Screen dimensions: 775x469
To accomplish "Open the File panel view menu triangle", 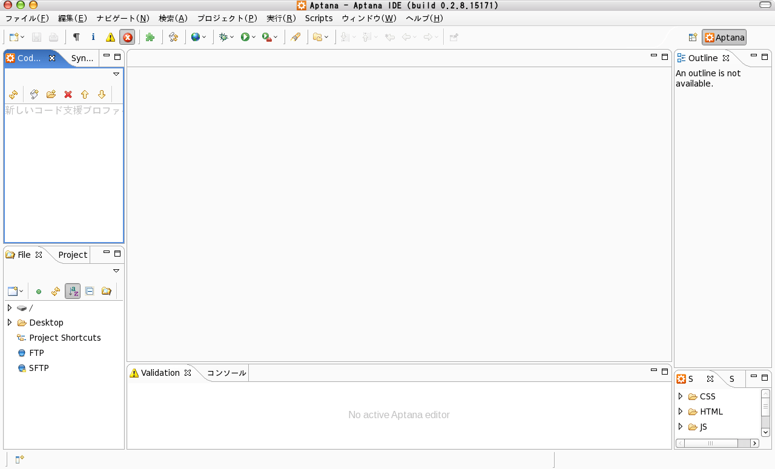I will (x=116, y=271).
